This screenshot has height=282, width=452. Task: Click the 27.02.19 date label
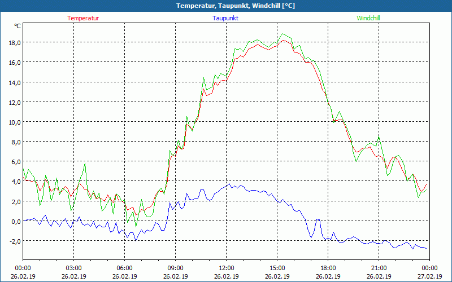(x=429, y=276)
